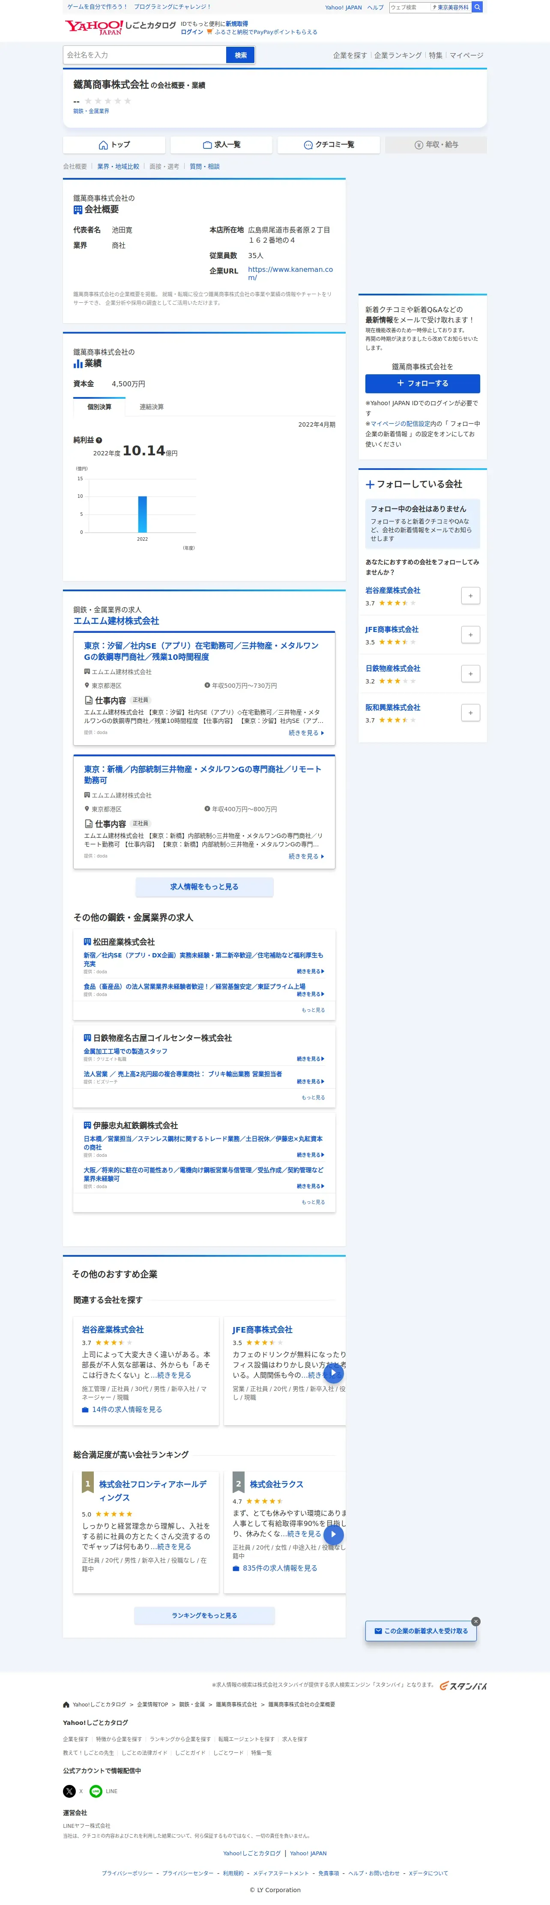550x1905 pixels.
Task: Click the blue search magnifier icon at top
Action: point(478,7)
